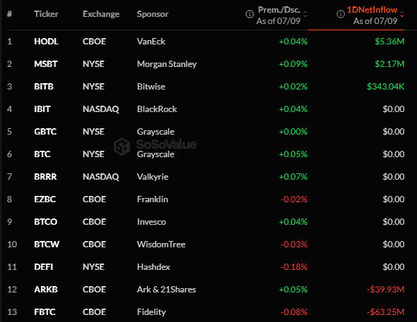Toggle 1DNetInflow sort arrows
This screenshot has height=322, width=417.
[x=402, y=14]
